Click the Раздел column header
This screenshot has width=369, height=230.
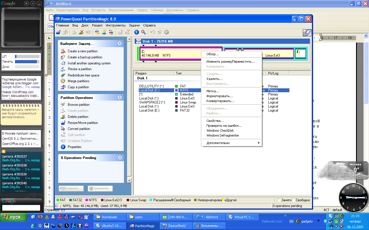(154, 73)
